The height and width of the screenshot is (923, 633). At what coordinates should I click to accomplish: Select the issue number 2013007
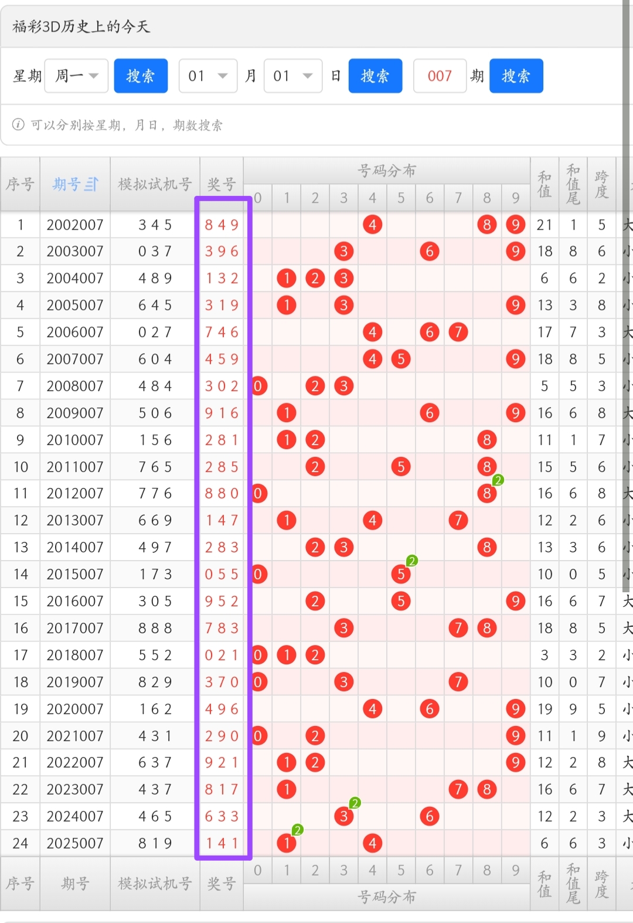click(x=75, y=520)
